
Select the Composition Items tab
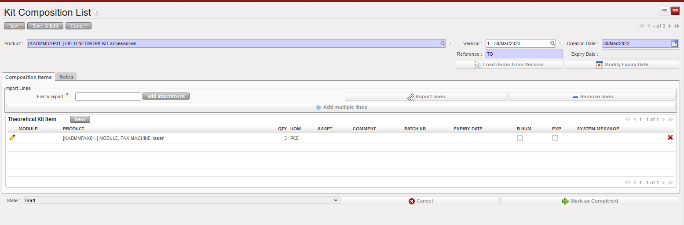29,77
